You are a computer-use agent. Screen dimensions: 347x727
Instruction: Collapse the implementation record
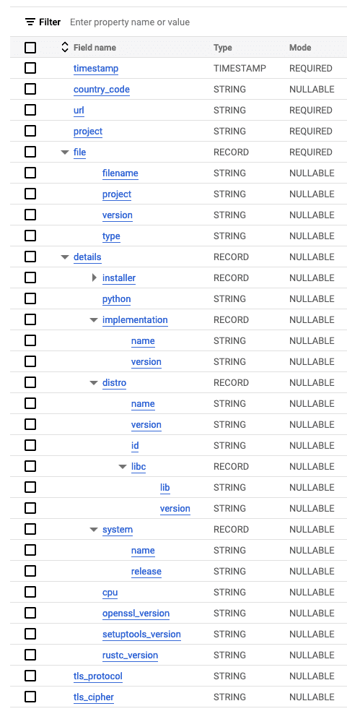[94, 320]
